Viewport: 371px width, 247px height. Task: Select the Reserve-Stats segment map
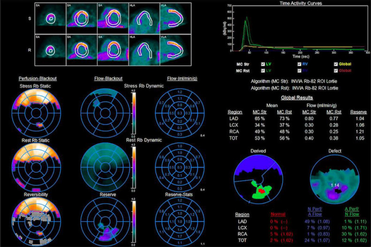coord(180,222)
